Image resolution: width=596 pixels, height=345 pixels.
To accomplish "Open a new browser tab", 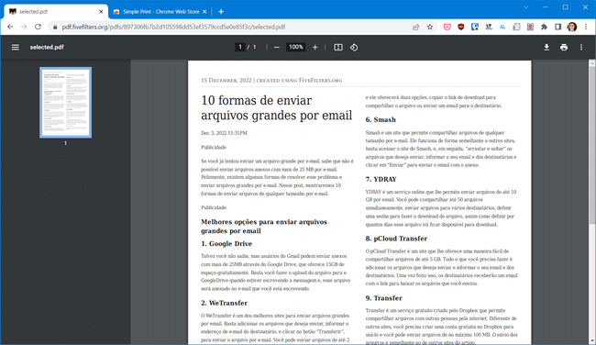I will pyautogui.click(x=221, y=12).
